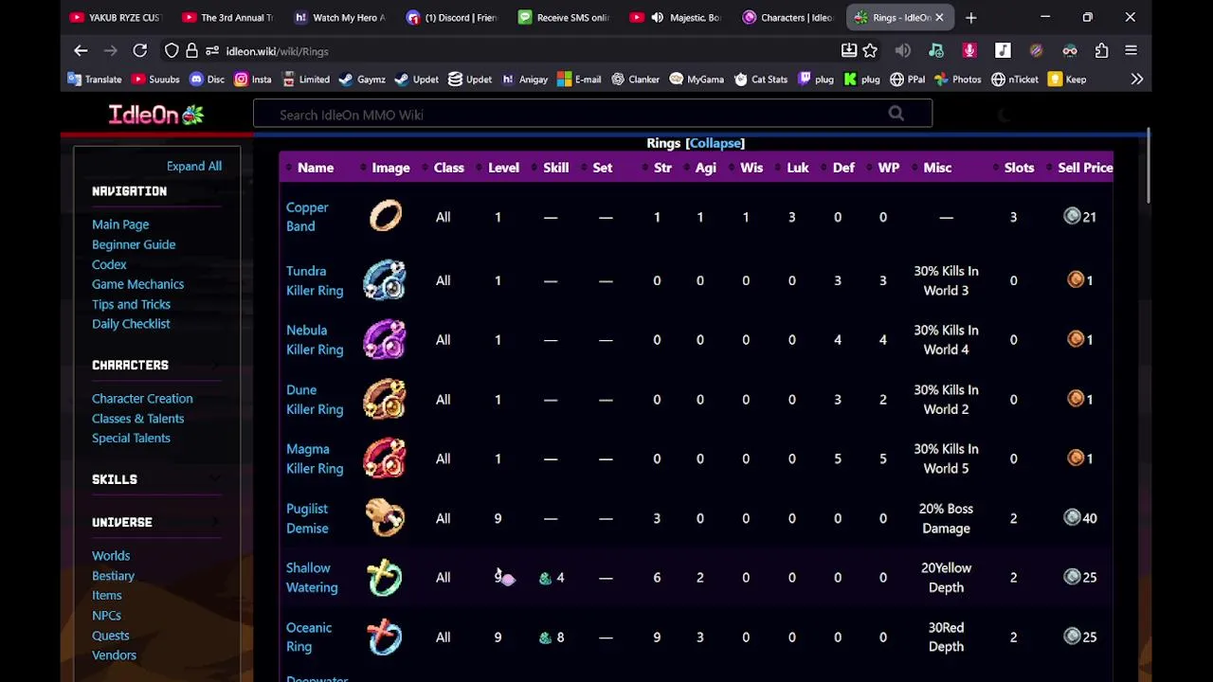Click the silver coin icon in Copper Band row

pyautogui.click(x=1072, y=216)
